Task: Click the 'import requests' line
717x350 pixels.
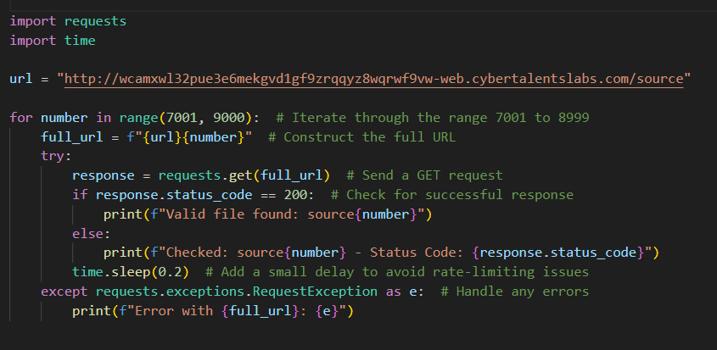Action: click(x=68, y=21)
